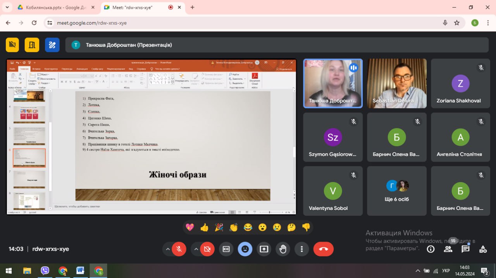
Task: Click the present screen button
Action: click(x=264, y=249)
